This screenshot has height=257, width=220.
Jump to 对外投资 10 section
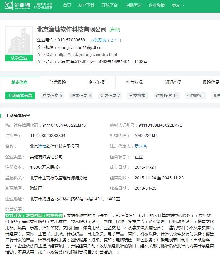click(x=167, y=96)
